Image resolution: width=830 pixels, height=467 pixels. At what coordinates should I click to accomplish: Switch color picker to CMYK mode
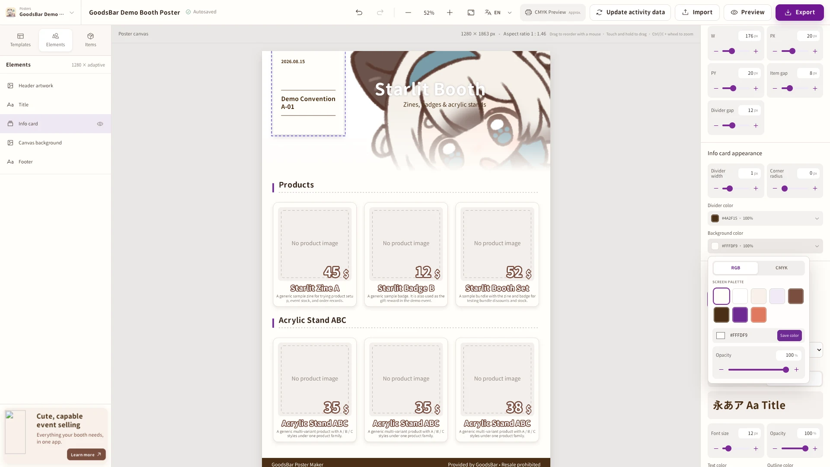tap(781, 268)
